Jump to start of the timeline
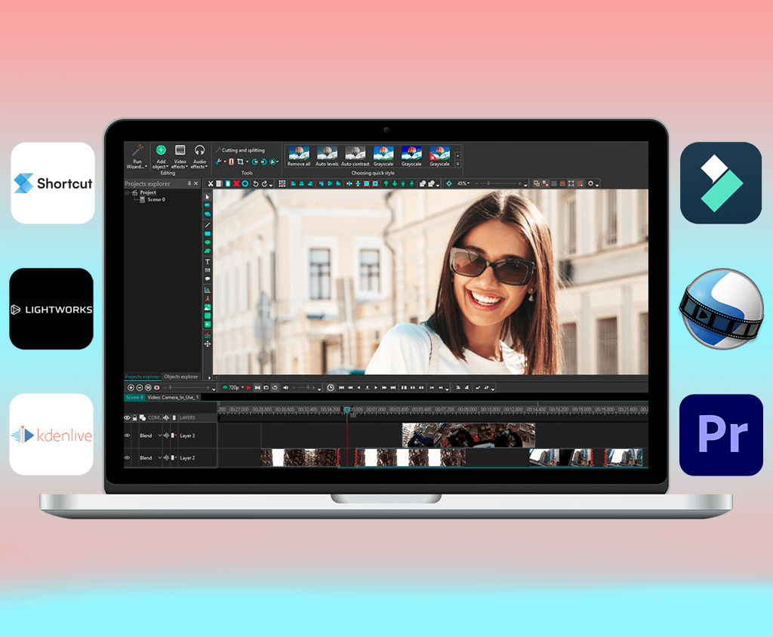The width and height of the screenshot is (773, 637). coord(341,387)
